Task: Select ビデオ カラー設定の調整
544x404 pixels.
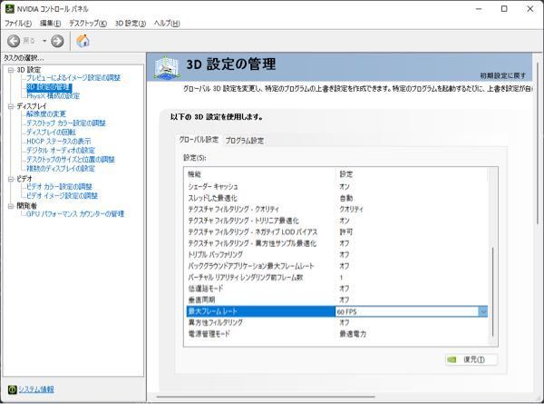Action: click(x=59, y=186)
